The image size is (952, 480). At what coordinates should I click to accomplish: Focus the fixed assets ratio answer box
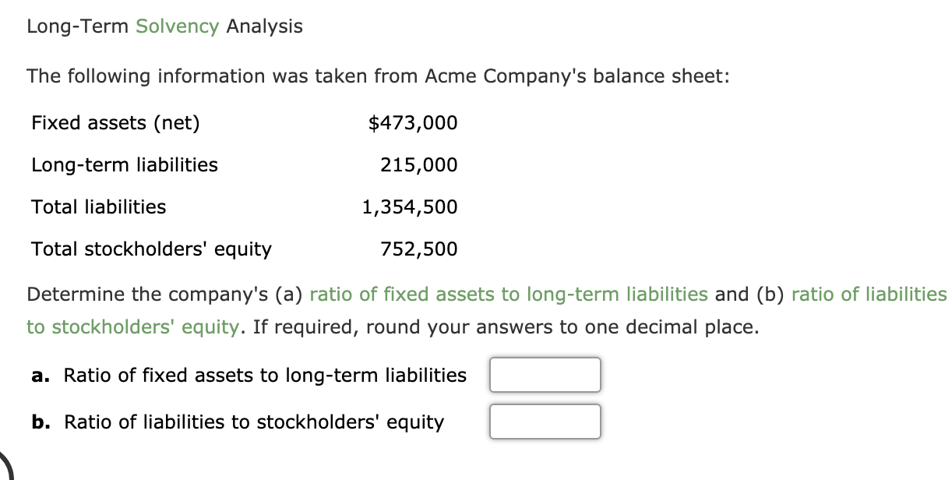[545, 375]
